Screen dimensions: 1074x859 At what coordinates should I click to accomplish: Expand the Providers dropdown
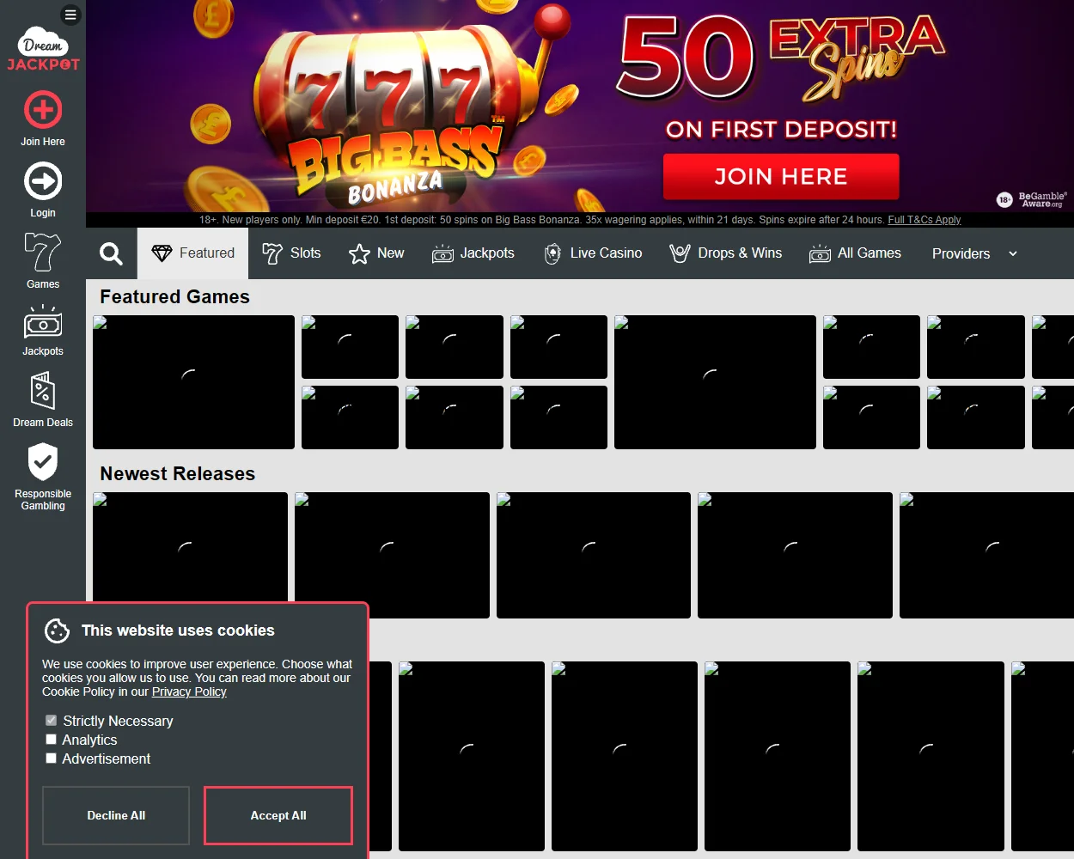click(973, 253)
